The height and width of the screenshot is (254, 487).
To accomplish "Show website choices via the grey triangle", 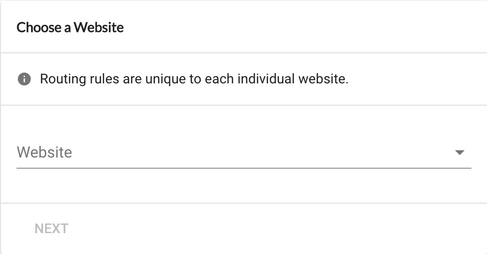I will click(x=459, y=152).
